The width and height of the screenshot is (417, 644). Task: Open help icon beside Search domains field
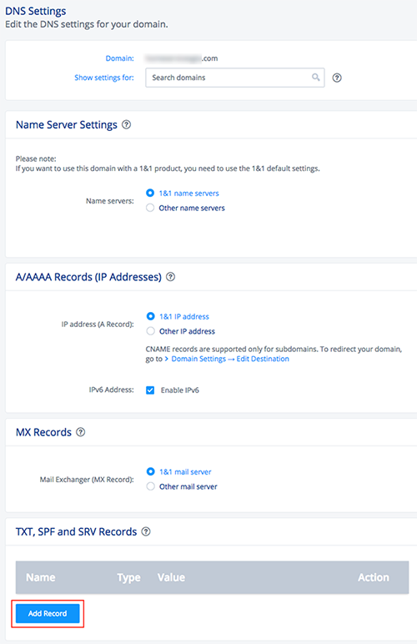337,78
